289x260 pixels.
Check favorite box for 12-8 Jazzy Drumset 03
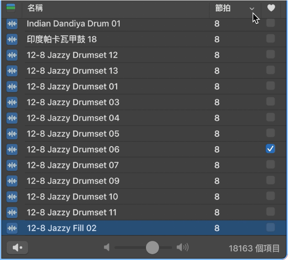click(271, 101)
